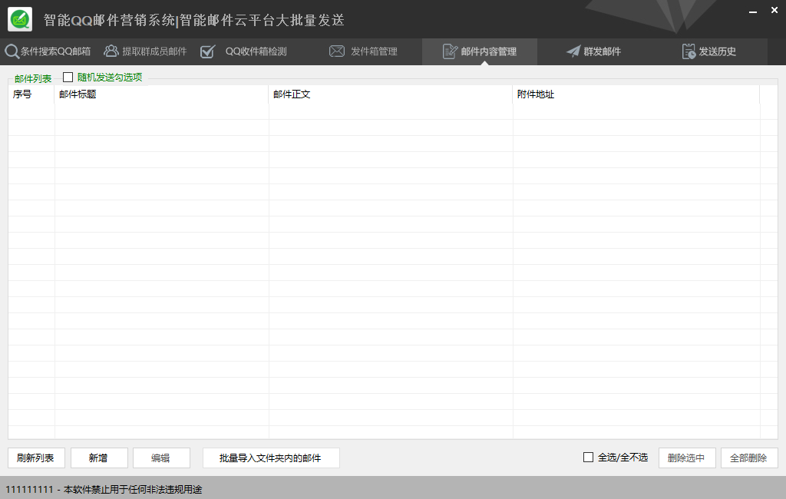Click the paper plane icon for 群发邮件

573,51
